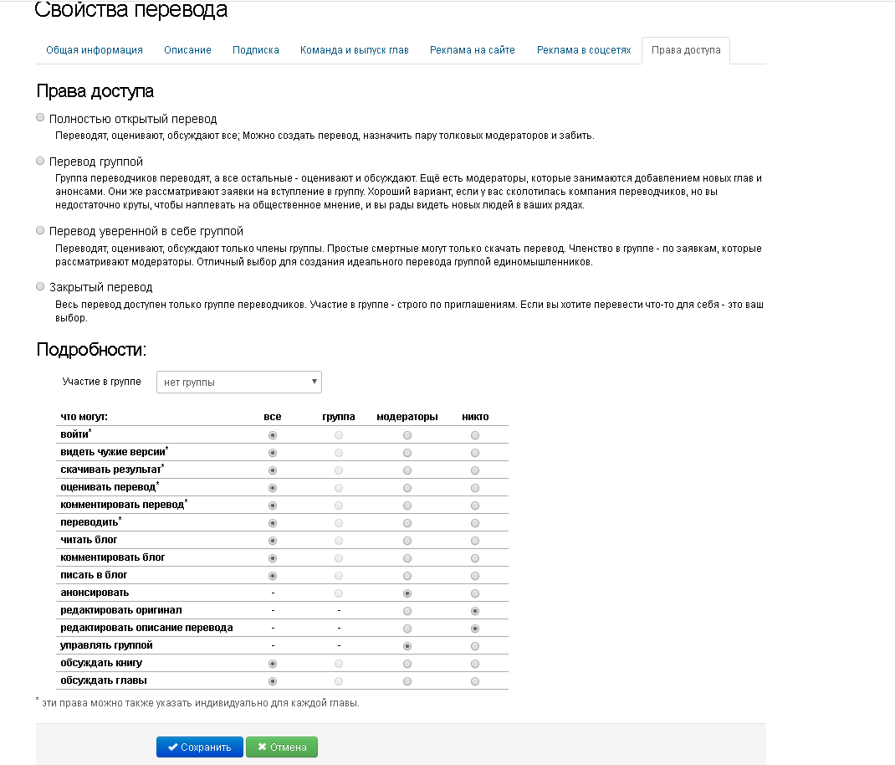Open the 'Участие в группе' dropdown
The width and height of the screenshot is (895, 765).
tap(238, 382)
